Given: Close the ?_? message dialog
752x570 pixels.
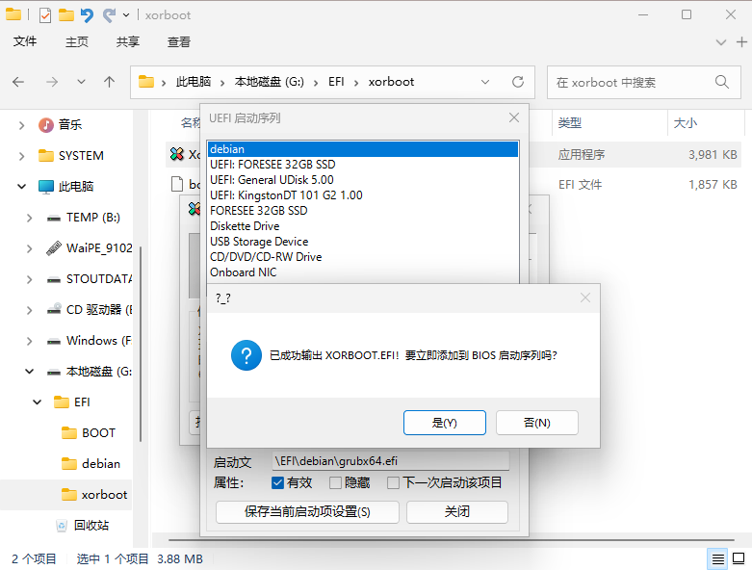Looking at the screenshot, I should (585, 298).
